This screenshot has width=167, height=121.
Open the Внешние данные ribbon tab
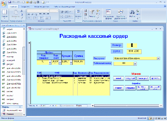pyautogui.click(x=42, y=7)
